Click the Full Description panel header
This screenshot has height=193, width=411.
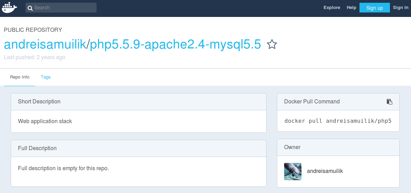pyautogui.click(x=138, y=148)
